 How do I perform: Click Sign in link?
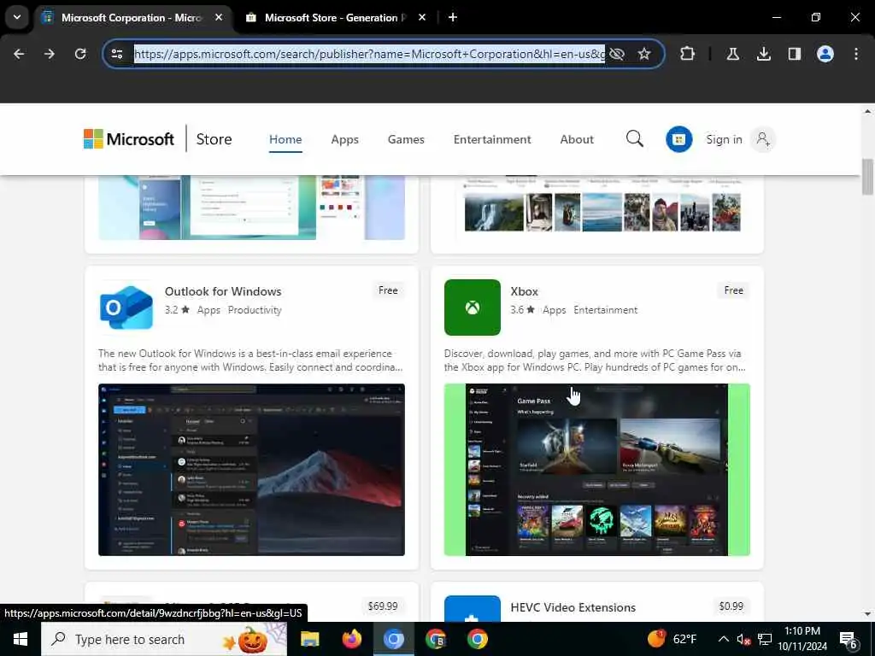click(x=724, y=139)
